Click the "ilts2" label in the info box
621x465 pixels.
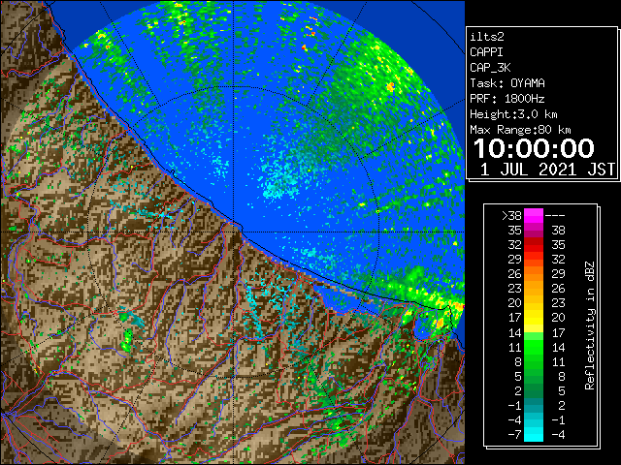click(487, 37)
